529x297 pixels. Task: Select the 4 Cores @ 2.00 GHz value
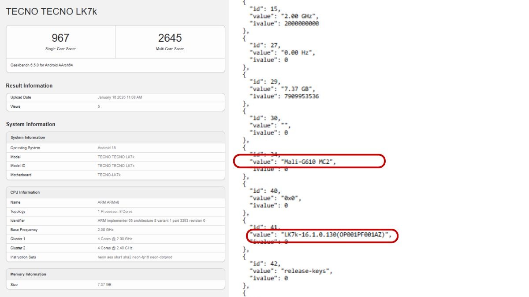coord(115,239)
